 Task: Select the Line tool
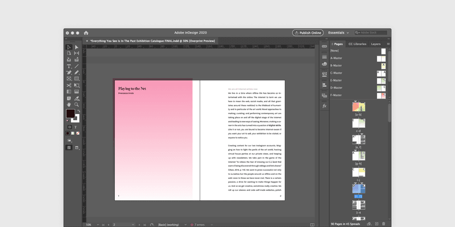(76, 66)
